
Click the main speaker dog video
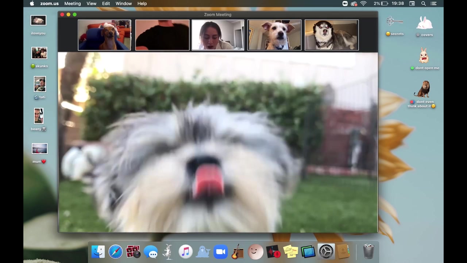click(x=218, y=142)
